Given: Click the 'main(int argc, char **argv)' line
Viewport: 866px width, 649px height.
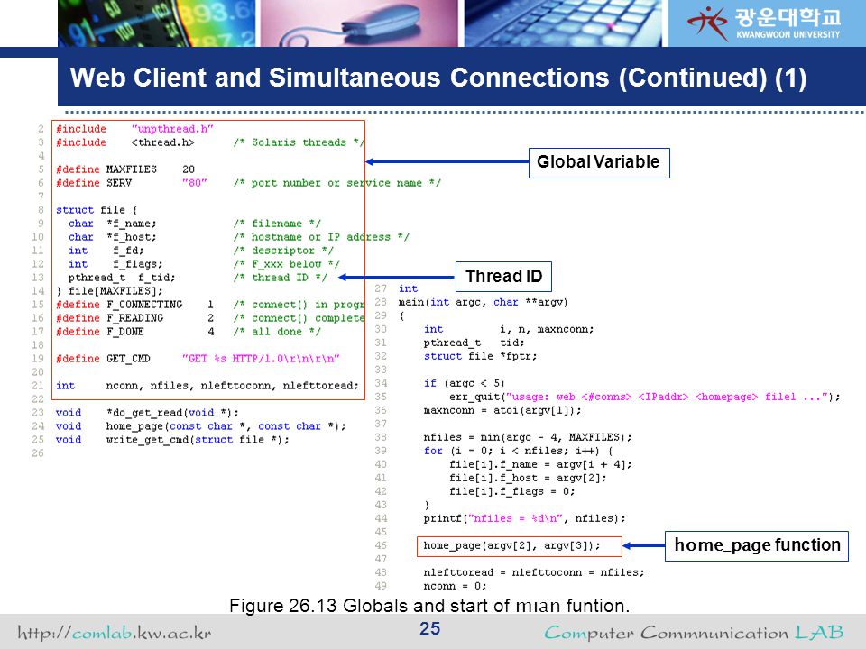Looking at the screenshot, I should 484,303.
